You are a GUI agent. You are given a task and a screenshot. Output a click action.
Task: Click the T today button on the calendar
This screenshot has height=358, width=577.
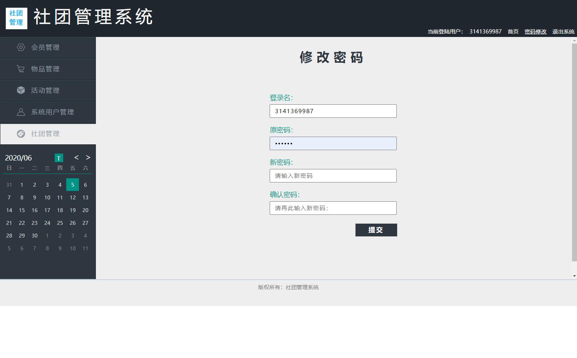click(59, 158)
